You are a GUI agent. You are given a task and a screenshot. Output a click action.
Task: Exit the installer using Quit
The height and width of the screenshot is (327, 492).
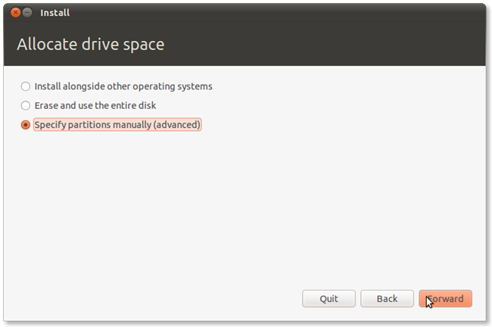click(x=329, y=298)
